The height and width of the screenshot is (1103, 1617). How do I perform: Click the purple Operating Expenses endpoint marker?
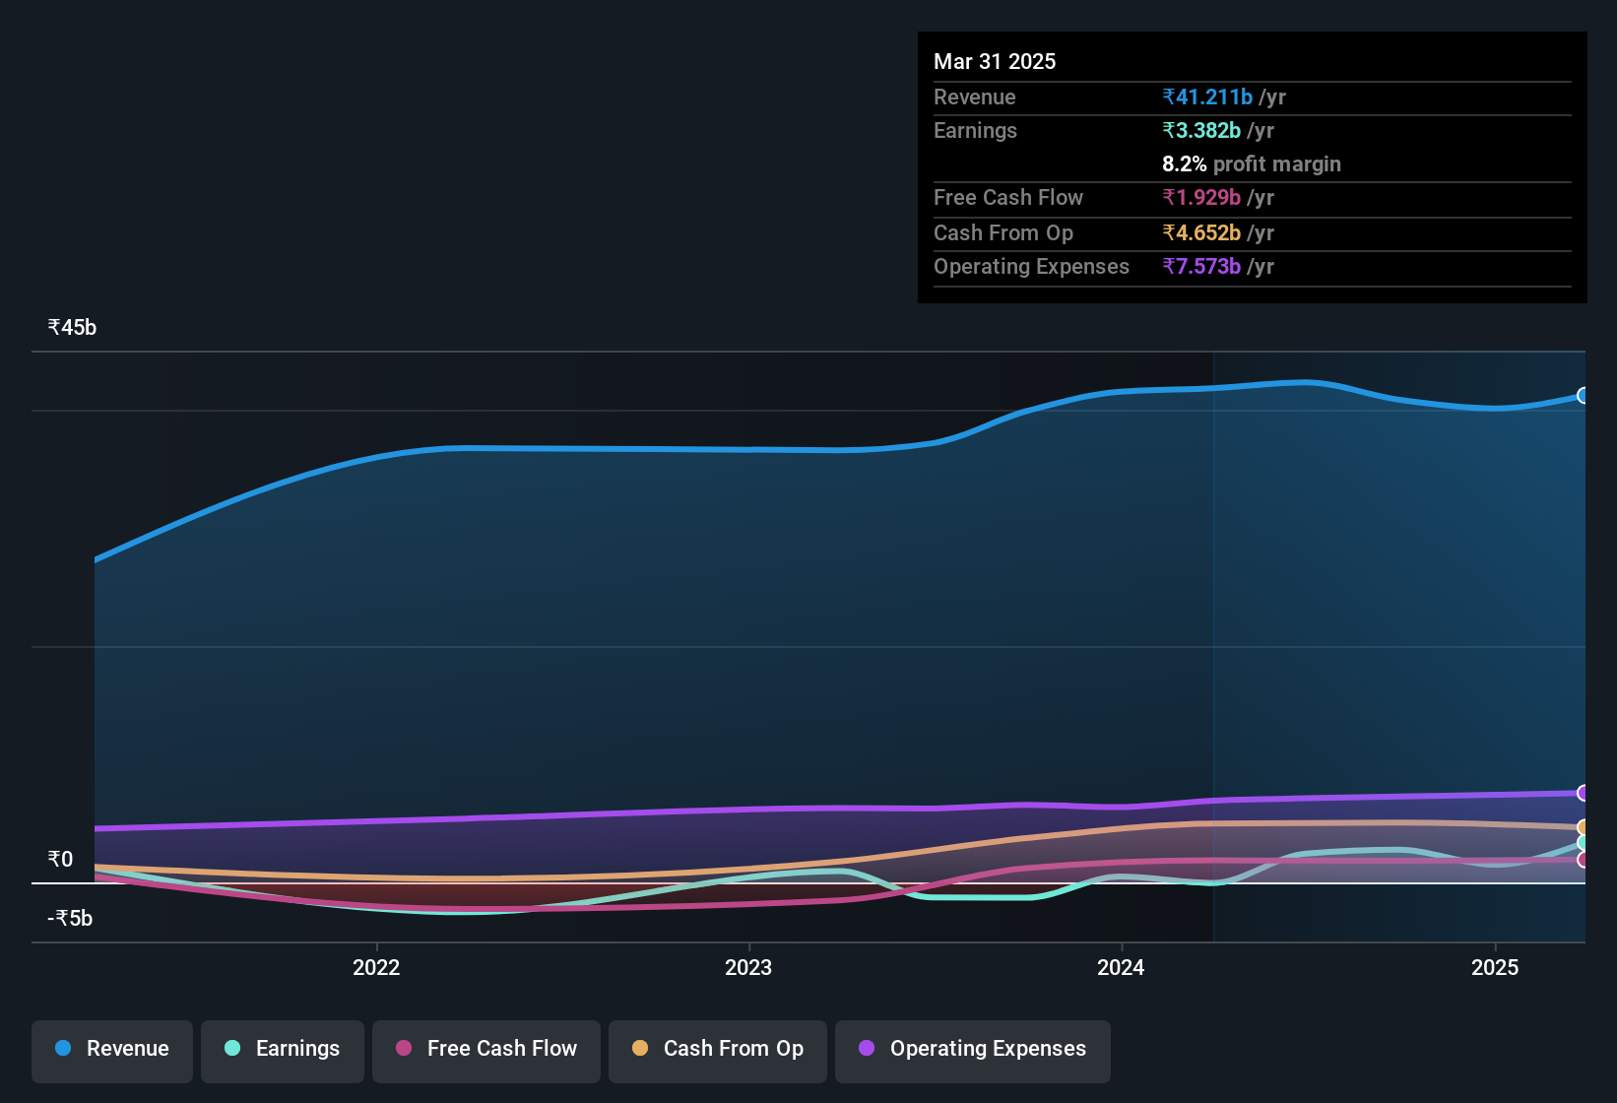tap(1584, 793)
